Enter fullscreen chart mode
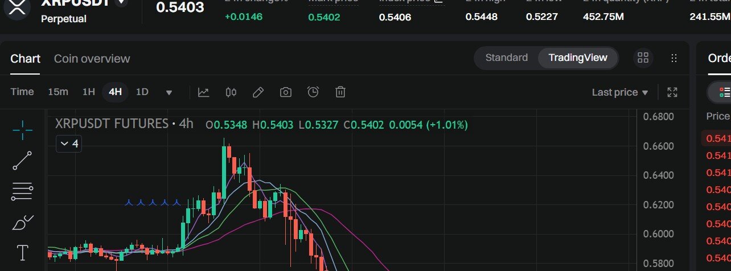This screenshot has height=271, width=731. (x=672, y=92)
